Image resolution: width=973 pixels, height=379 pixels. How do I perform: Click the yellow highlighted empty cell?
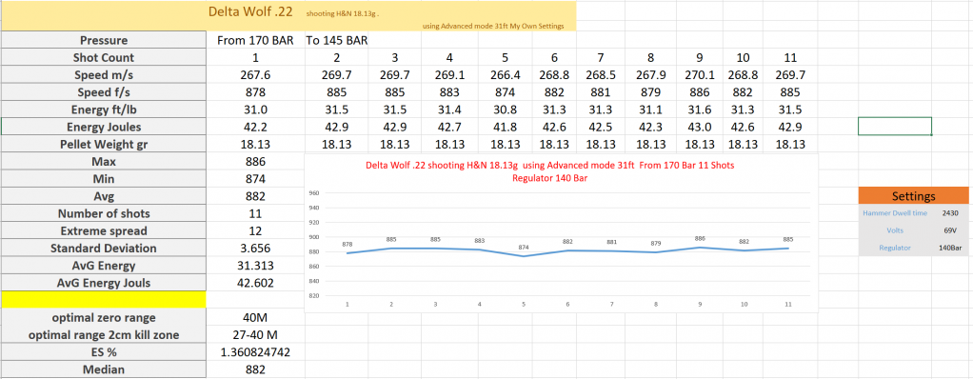104,299
